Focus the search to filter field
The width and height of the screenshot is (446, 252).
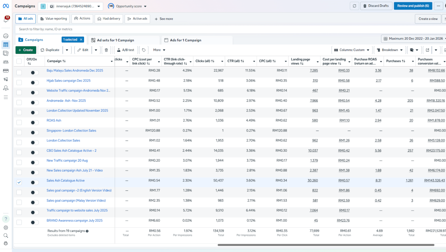231,29
